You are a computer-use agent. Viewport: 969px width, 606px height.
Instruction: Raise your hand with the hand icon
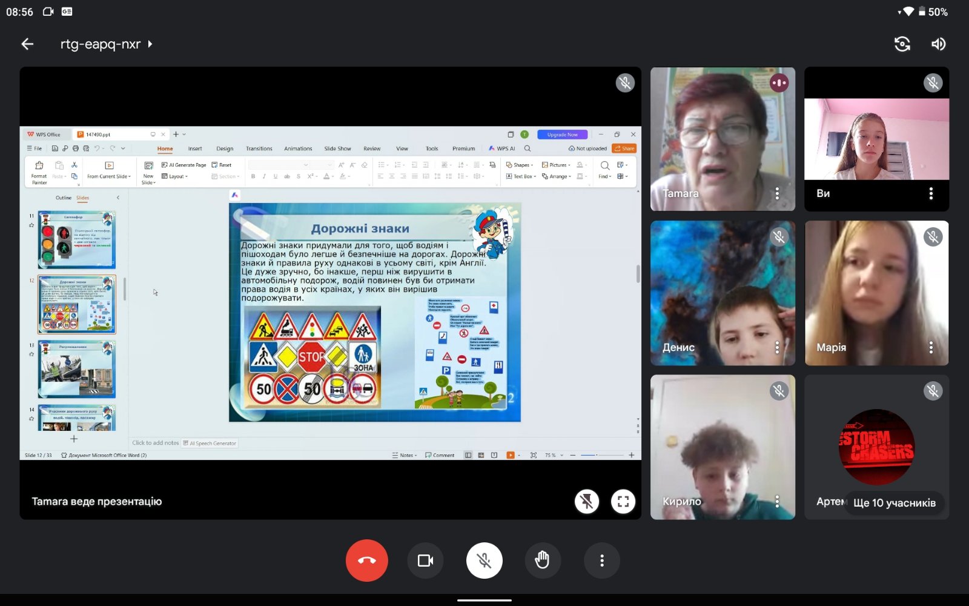pos(542,561)
